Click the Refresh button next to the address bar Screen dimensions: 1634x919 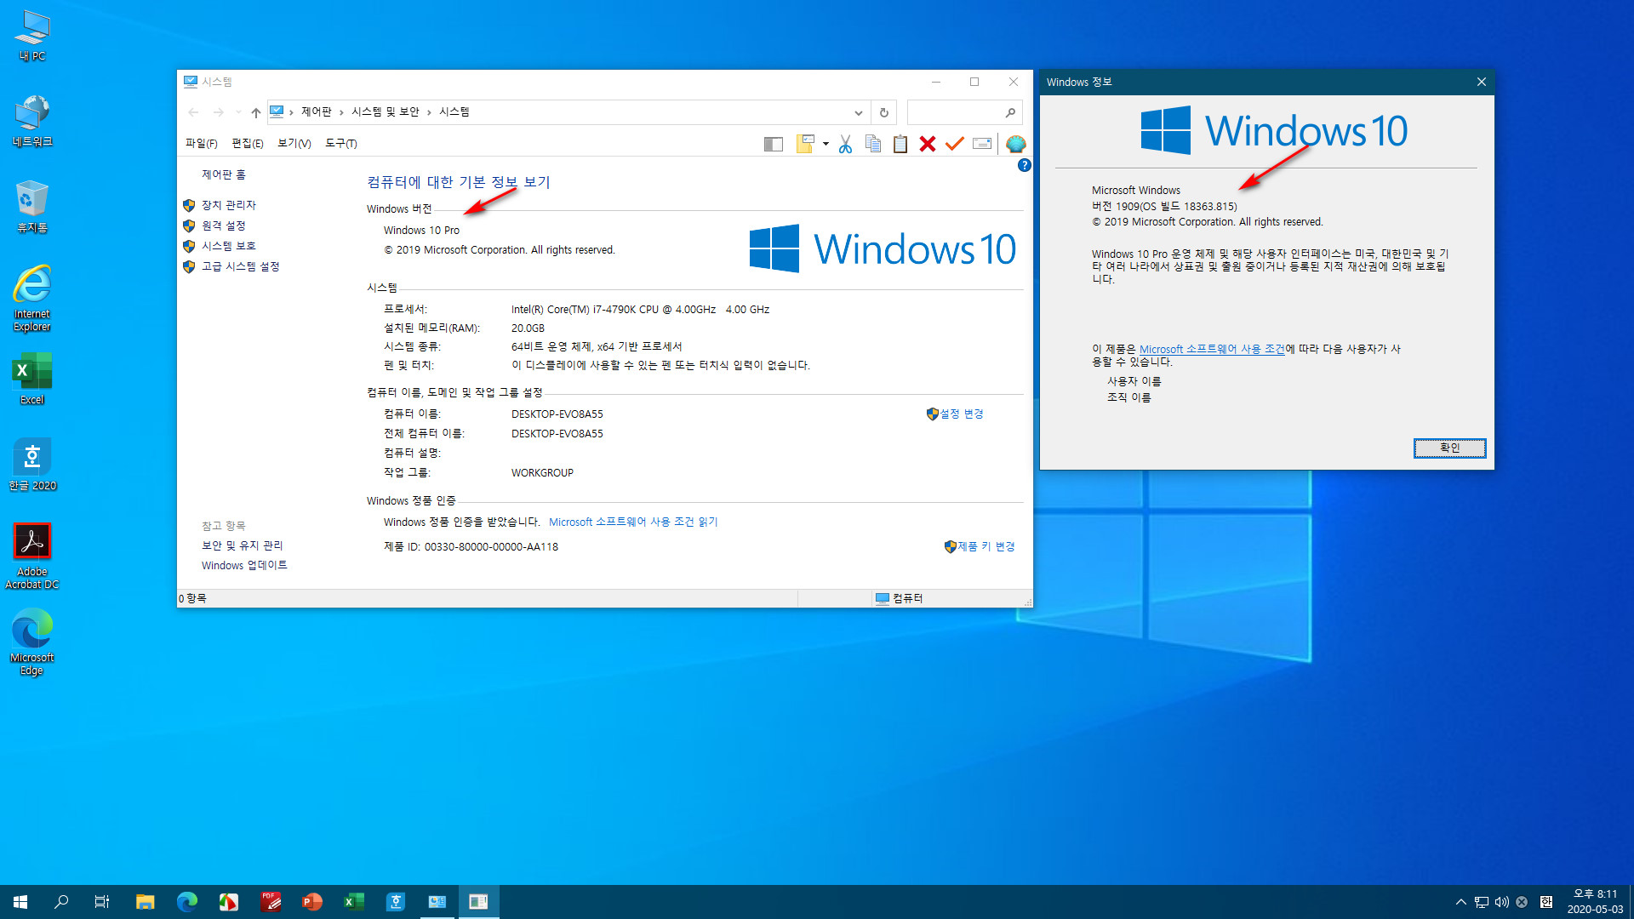click(883, 112)
